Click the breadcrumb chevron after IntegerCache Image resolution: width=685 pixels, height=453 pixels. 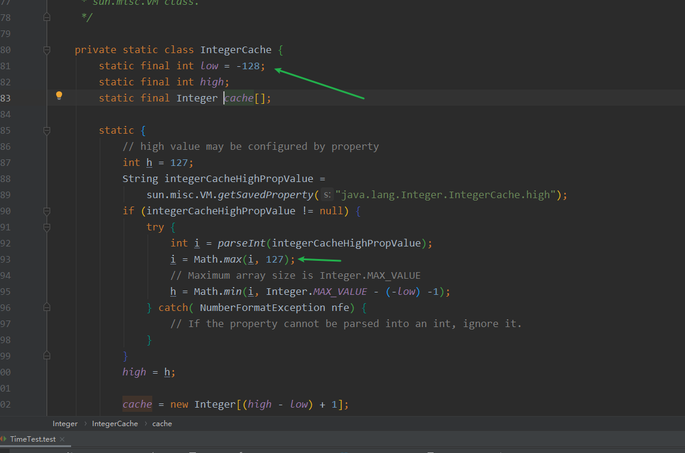[146, 424]
